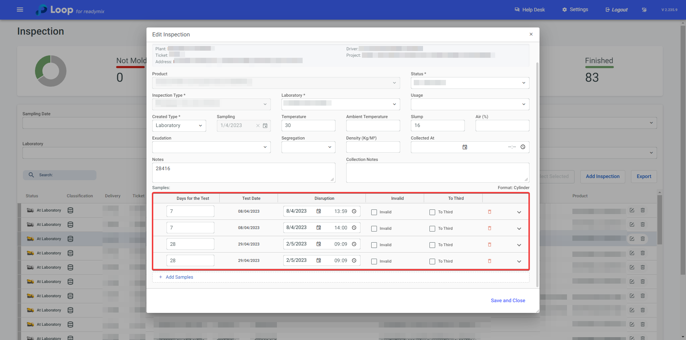Open Settings in the top navigation
Viewport: 686px width, 340px height.
(x=575, y=10)
